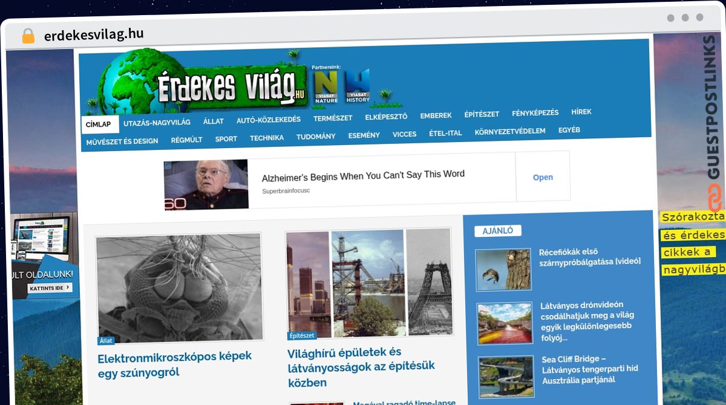Click the Építészet category tag
Image resolution: width=726 pixels, height=405 pixels.
[302, 335]
